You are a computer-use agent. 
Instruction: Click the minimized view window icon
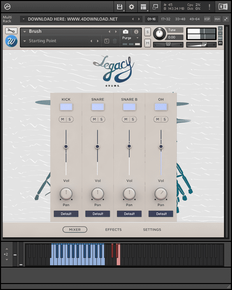[155, 7]
